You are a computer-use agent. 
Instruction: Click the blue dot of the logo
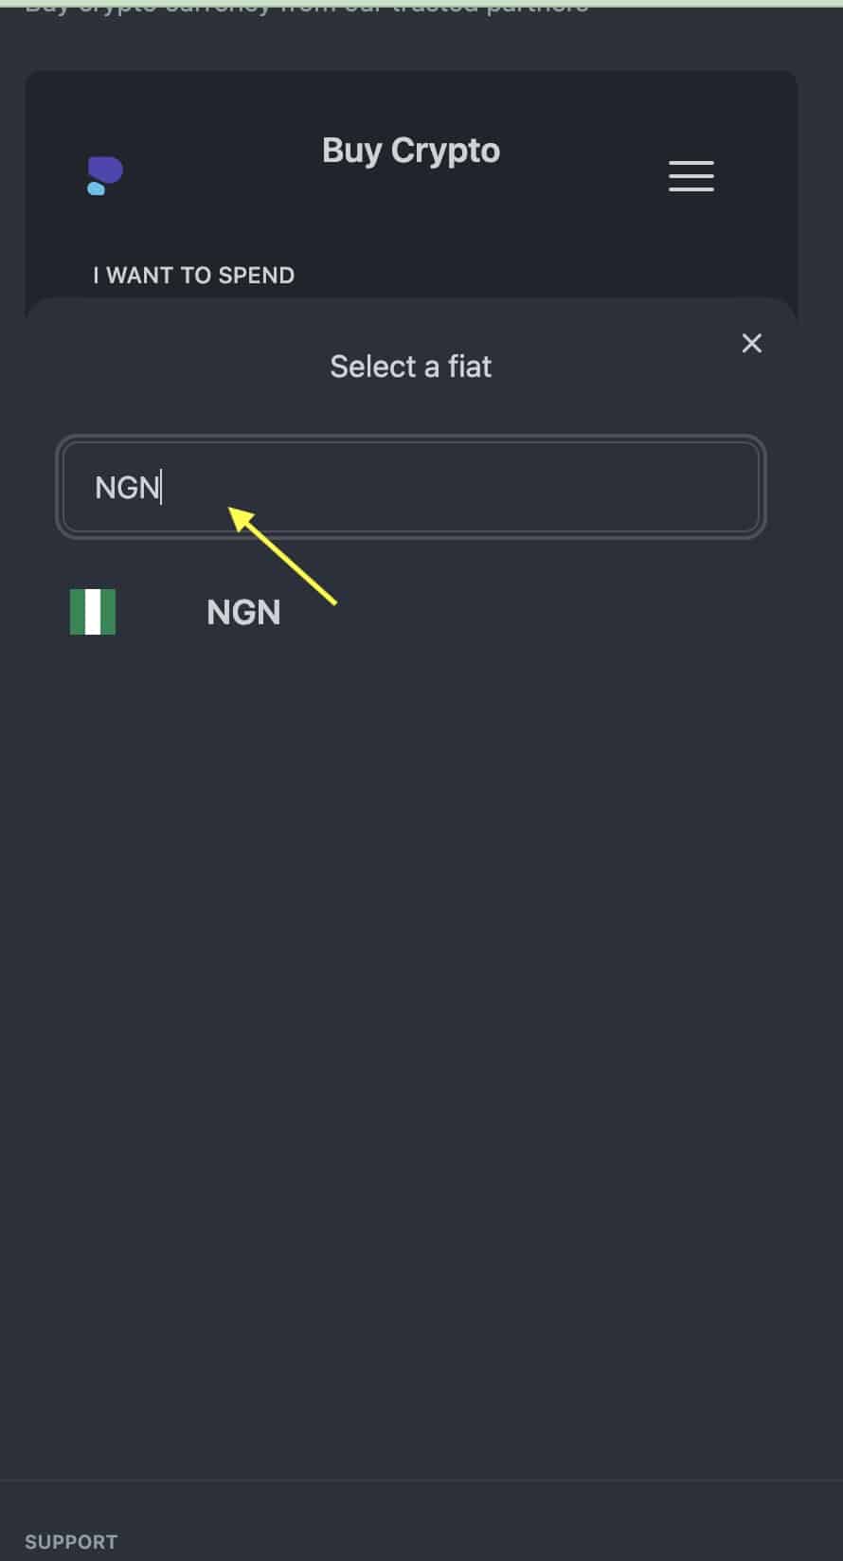click(x=96, y=188)
